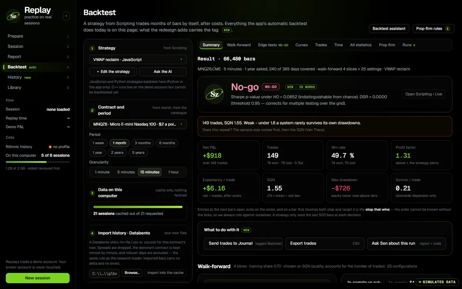Open the Prop firm tab
The width and height of the screenshot is (462, 289).
tap(387, 45)
